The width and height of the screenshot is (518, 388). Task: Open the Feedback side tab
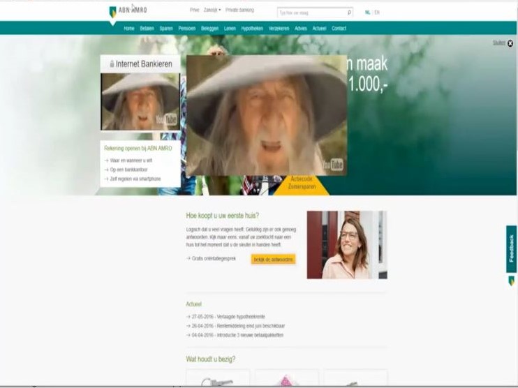511,248
